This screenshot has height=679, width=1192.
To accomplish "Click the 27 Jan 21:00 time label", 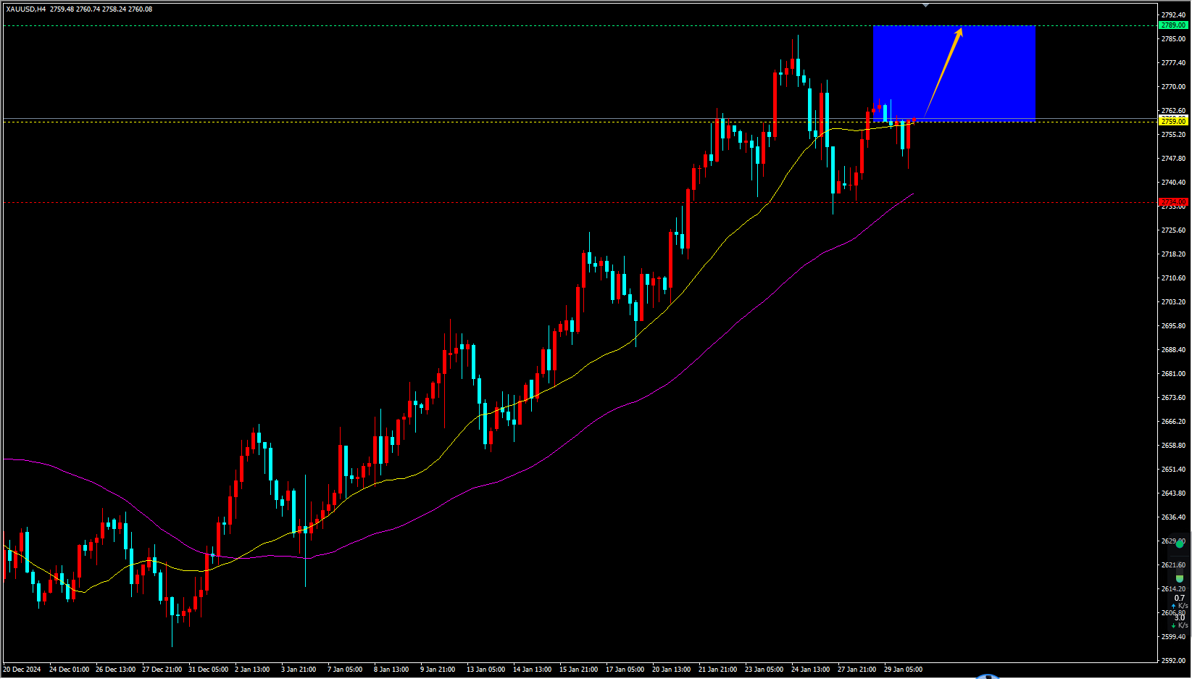I will point(857,669).
